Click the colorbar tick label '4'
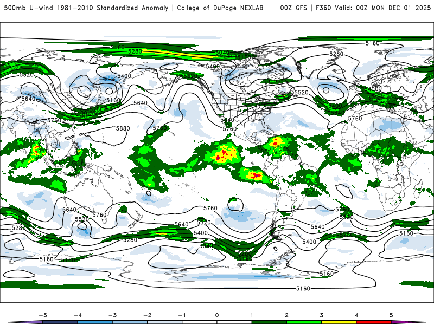This screenshot has height=325, width=434. [x=356, y=315]
